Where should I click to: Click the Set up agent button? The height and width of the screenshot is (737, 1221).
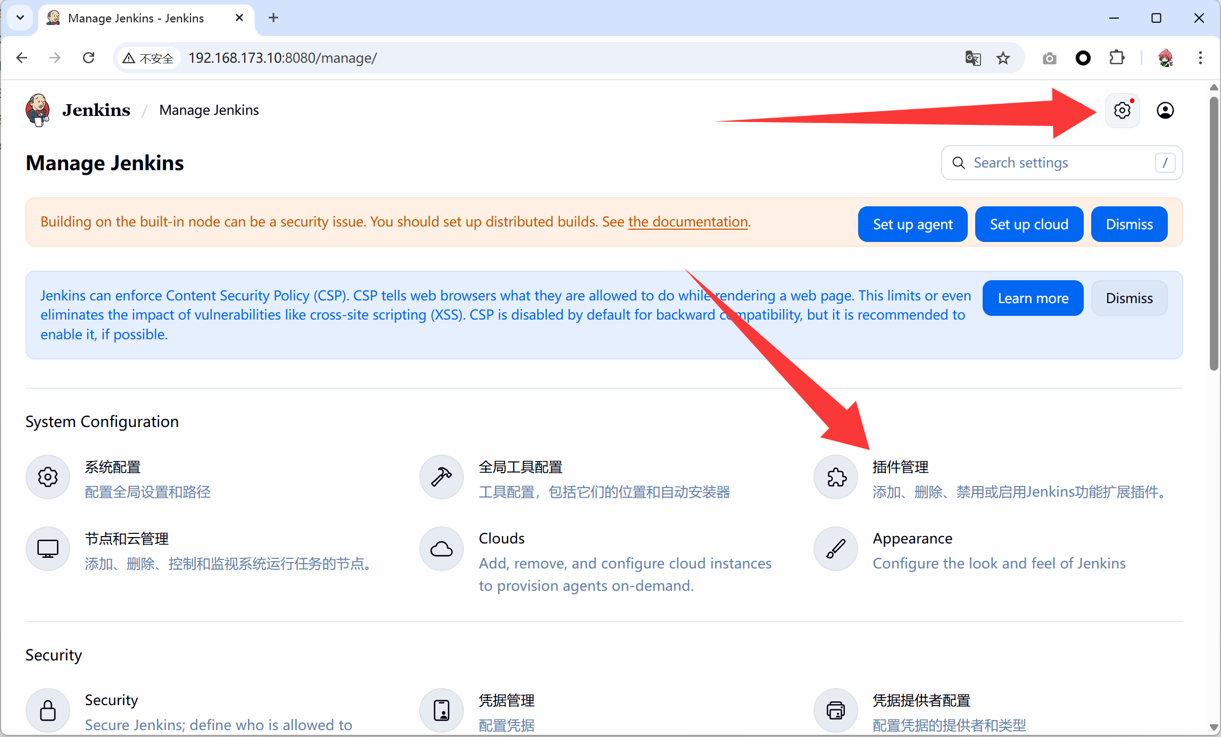pos(912,224)
